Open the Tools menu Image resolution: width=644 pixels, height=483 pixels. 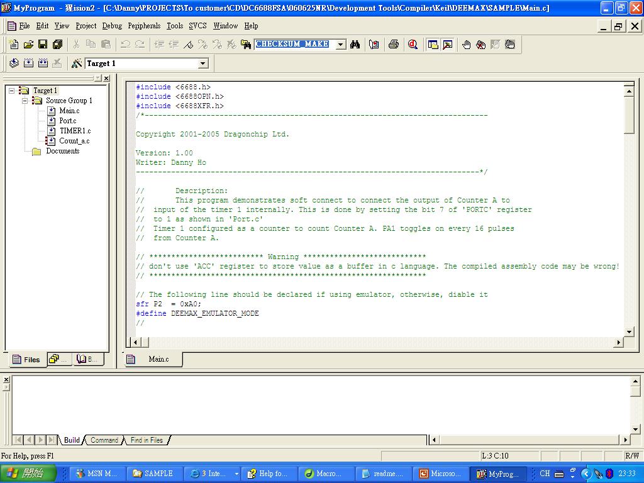coord(175,26)
